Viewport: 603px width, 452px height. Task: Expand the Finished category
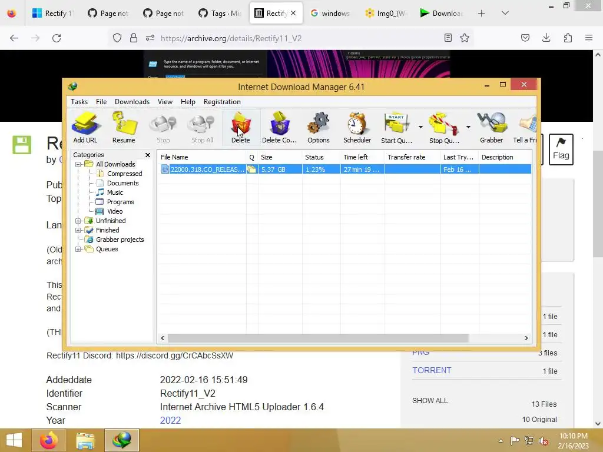click(x=78, y=230)
